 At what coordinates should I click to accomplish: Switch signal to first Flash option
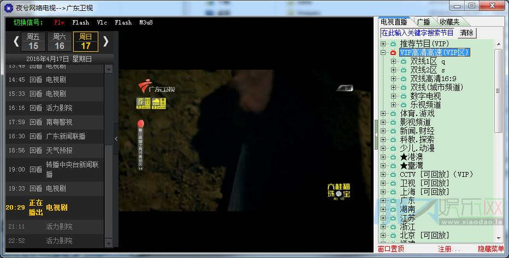tap(80, 22)
